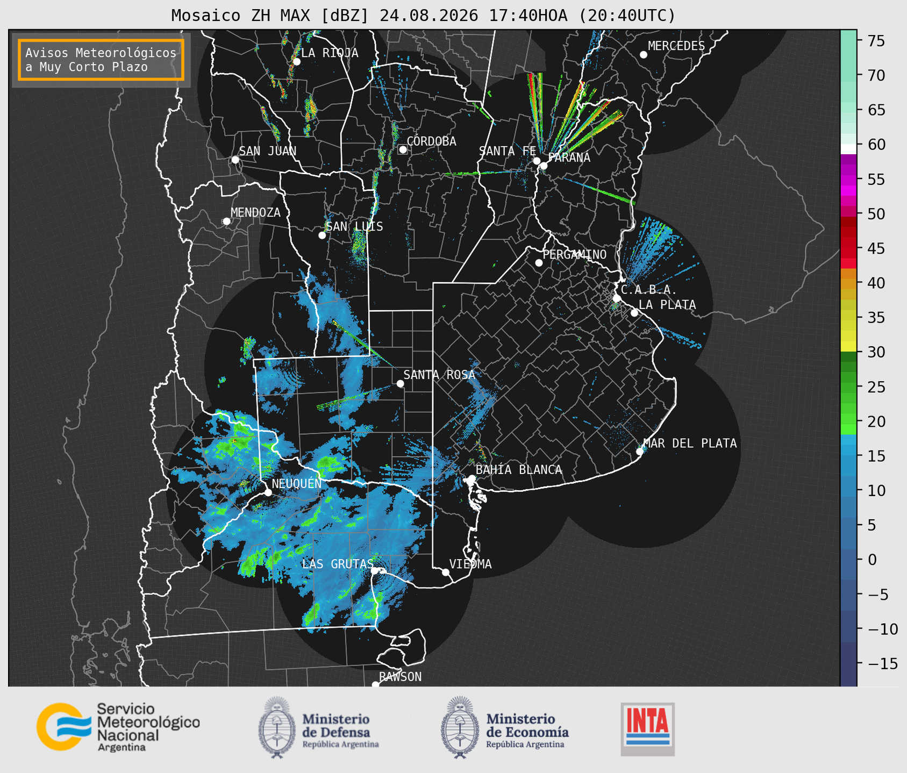Click the Ministerio de Economía emblem
The height and width of the screenshot is (773, 907).
pyautogui.click(x=460, y=728)
